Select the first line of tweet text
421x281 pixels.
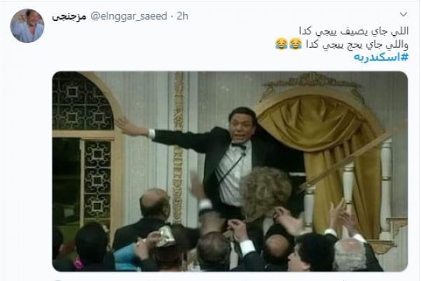click(354, 31)
